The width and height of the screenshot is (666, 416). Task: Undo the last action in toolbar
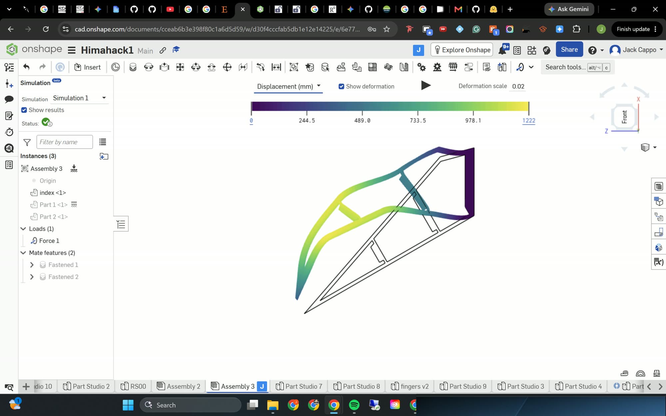26,67
